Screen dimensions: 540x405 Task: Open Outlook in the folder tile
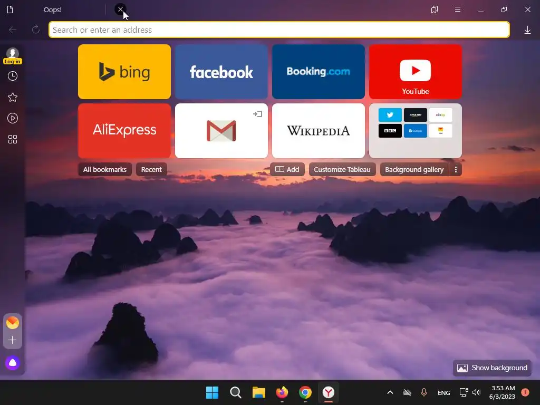416,131
